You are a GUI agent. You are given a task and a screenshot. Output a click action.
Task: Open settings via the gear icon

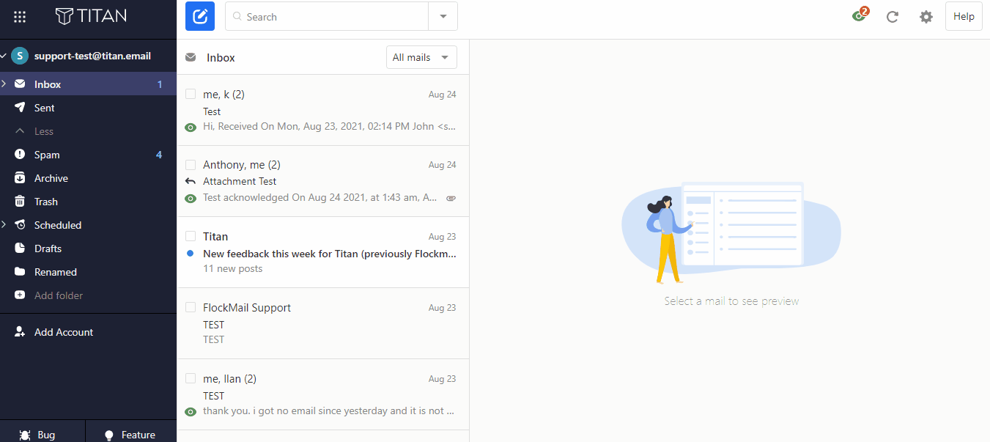point(926,17)
